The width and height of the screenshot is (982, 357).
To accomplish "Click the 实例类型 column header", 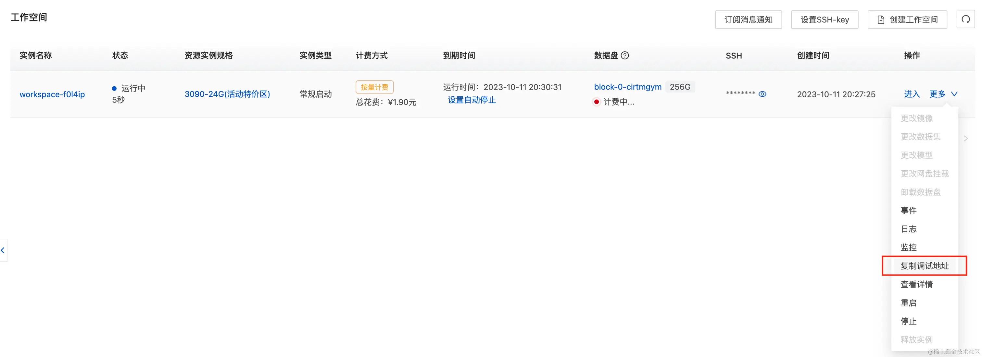I will 316,55.
